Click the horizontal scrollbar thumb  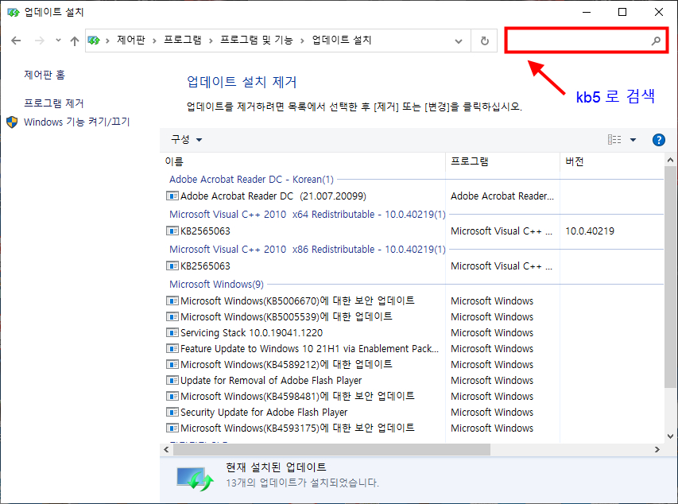331,449
